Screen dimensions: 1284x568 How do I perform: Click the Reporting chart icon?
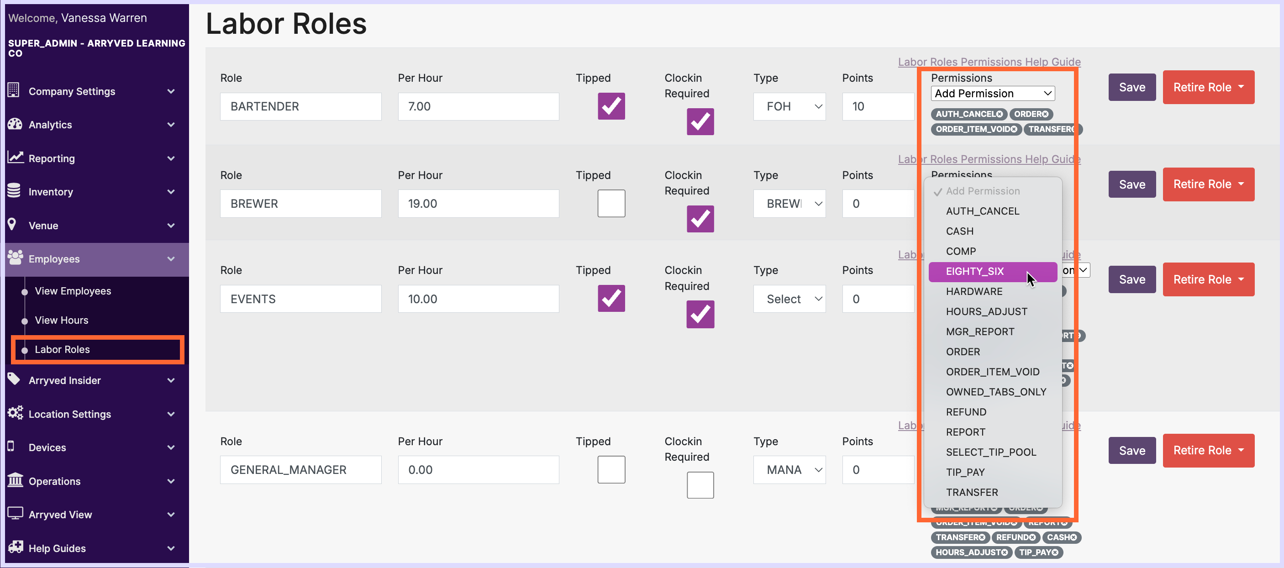tap(15, 158)
